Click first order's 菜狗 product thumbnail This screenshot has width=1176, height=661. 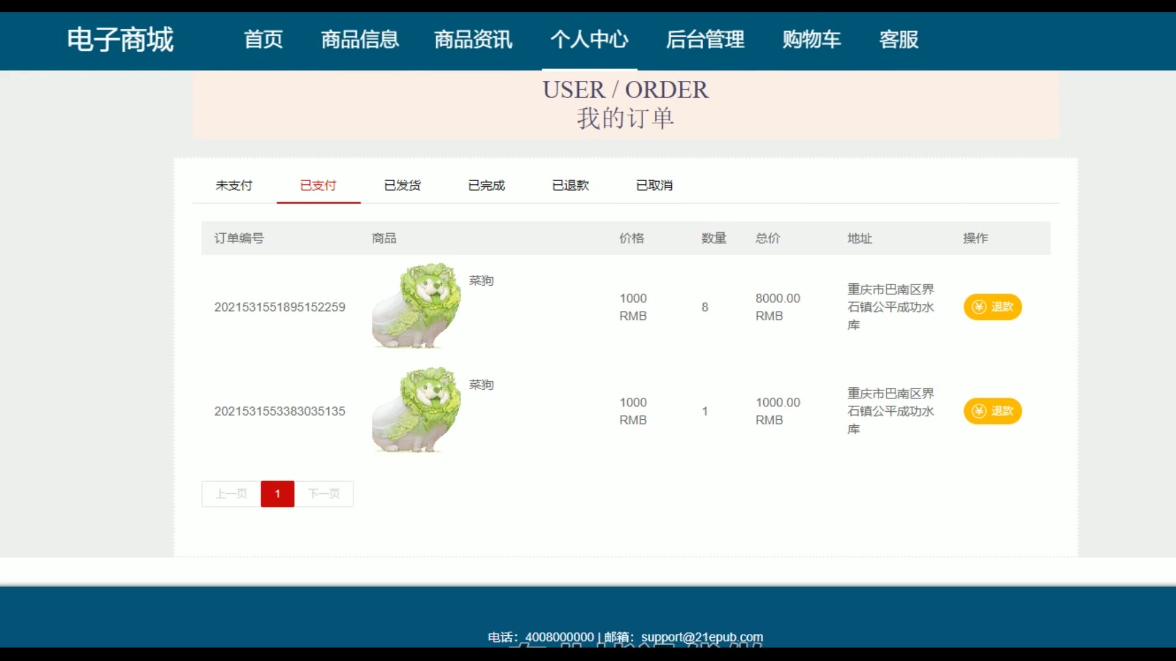[416, 306]
